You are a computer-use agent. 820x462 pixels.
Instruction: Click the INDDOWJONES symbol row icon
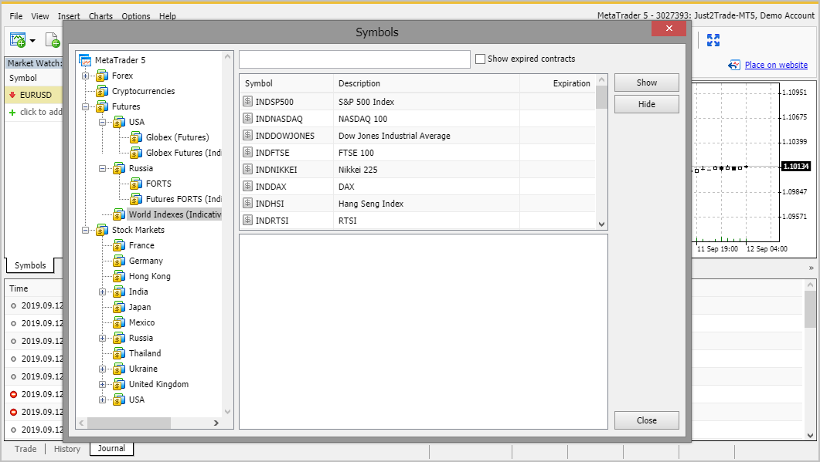tap(248, 135)
